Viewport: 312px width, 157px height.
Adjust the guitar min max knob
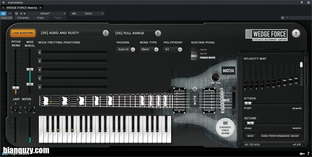215,77
